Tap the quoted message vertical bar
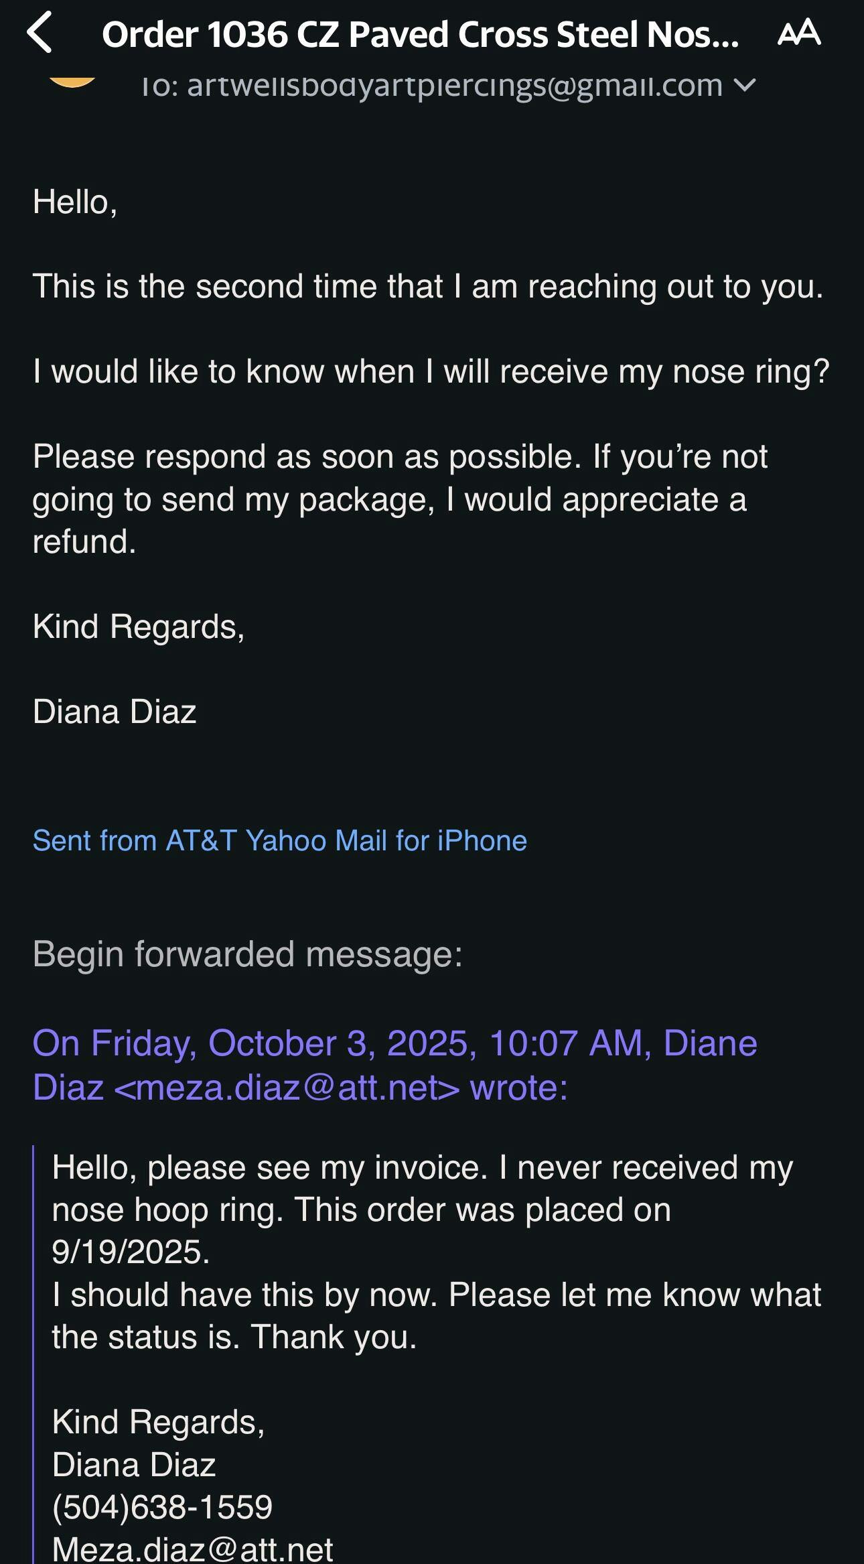The image size is (864, 1564). (33, 1340)
